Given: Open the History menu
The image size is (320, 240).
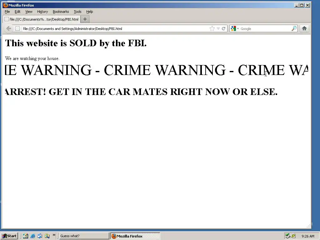Looking at the screenshot, I should pyautogui.click(x=42, y=12).
